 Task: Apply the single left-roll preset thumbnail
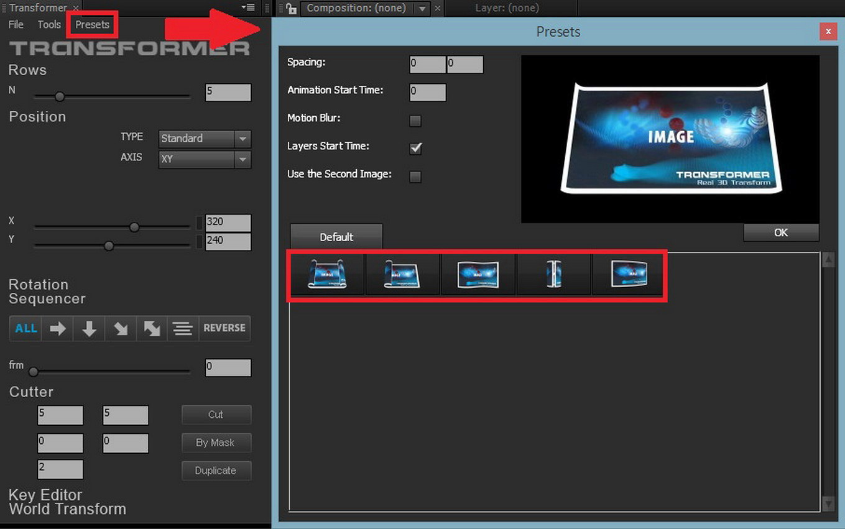pyautogui.click(x=402, y=274)
